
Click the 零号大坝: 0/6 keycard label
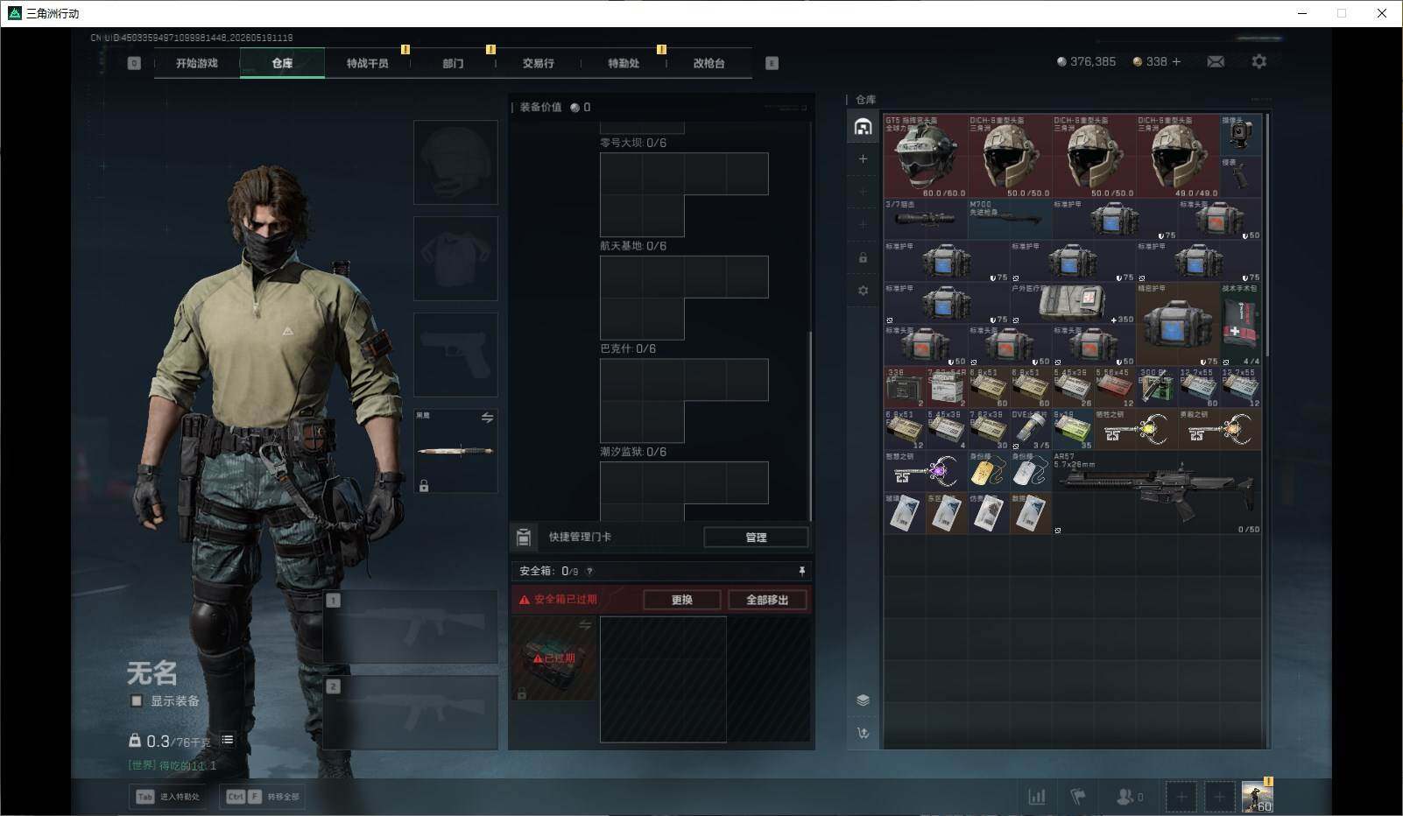633,143
